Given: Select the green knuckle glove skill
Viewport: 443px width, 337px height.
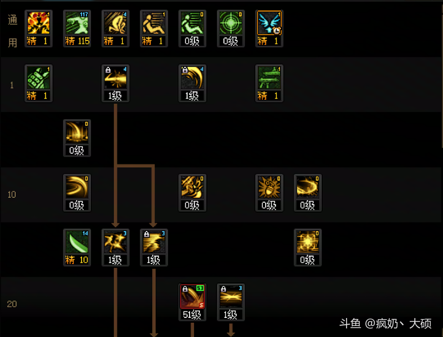Looking at the screenshot, I should click(39, 83).
